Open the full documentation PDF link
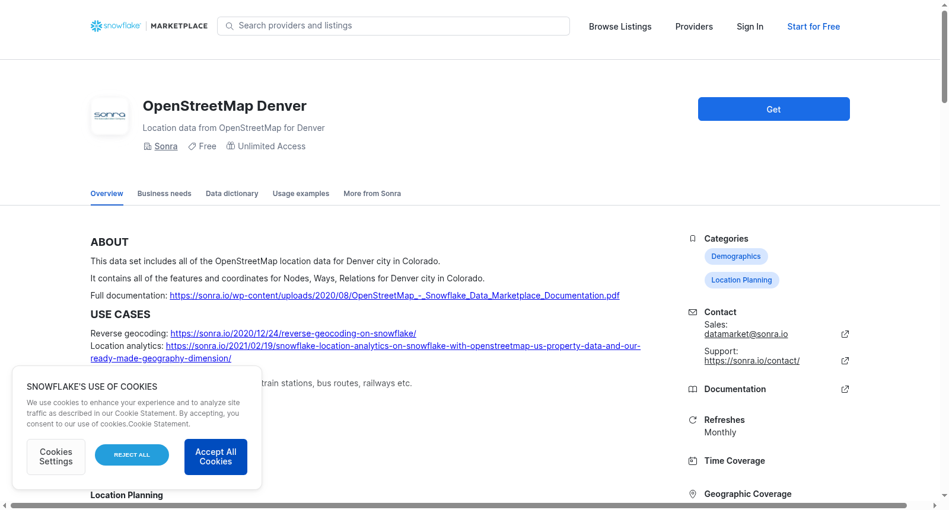This screenshot has height=510, width=949. (394, 296)
